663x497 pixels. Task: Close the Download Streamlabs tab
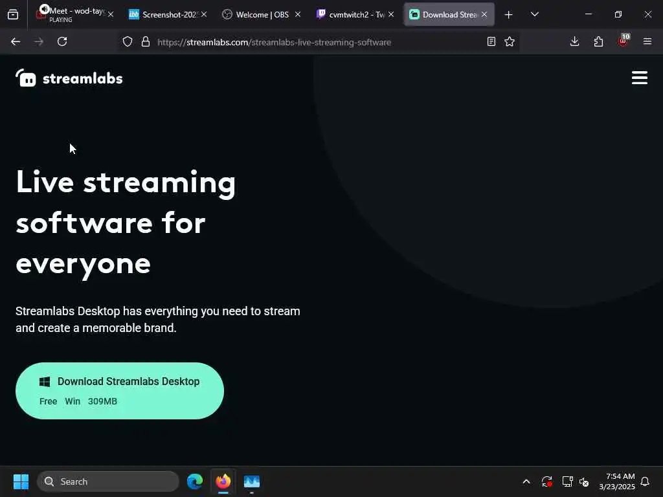pyautogui.click(x=484, y=14)
